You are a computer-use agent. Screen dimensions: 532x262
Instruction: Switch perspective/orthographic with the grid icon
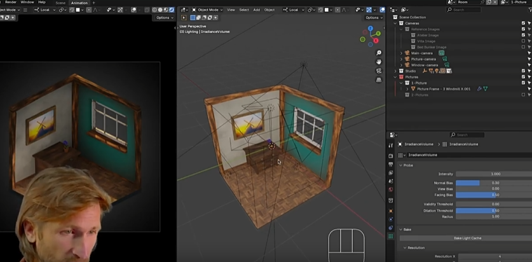379,80
